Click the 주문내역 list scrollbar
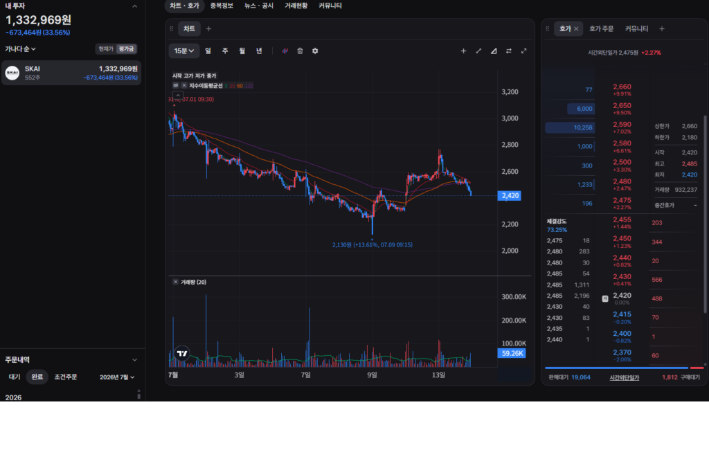Screen dimensions: 709x457 138,395
